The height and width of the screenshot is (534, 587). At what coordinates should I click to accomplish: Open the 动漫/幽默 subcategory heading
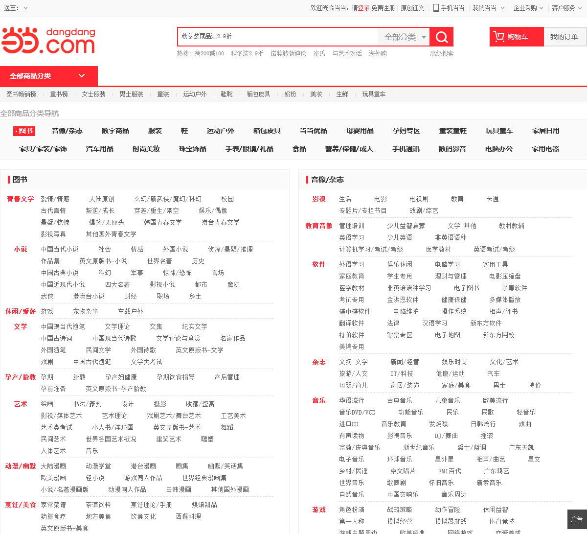21,466
